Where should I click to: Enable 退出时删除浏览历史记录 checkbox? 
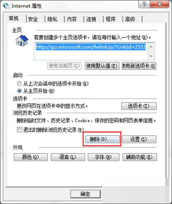[19, 129]
